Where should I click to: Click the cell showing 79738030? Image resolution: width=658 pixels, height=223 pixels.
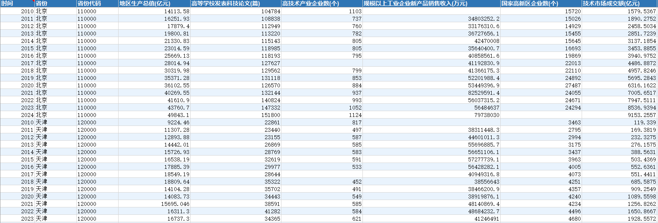pyautogui.click(x=431, y=115)
